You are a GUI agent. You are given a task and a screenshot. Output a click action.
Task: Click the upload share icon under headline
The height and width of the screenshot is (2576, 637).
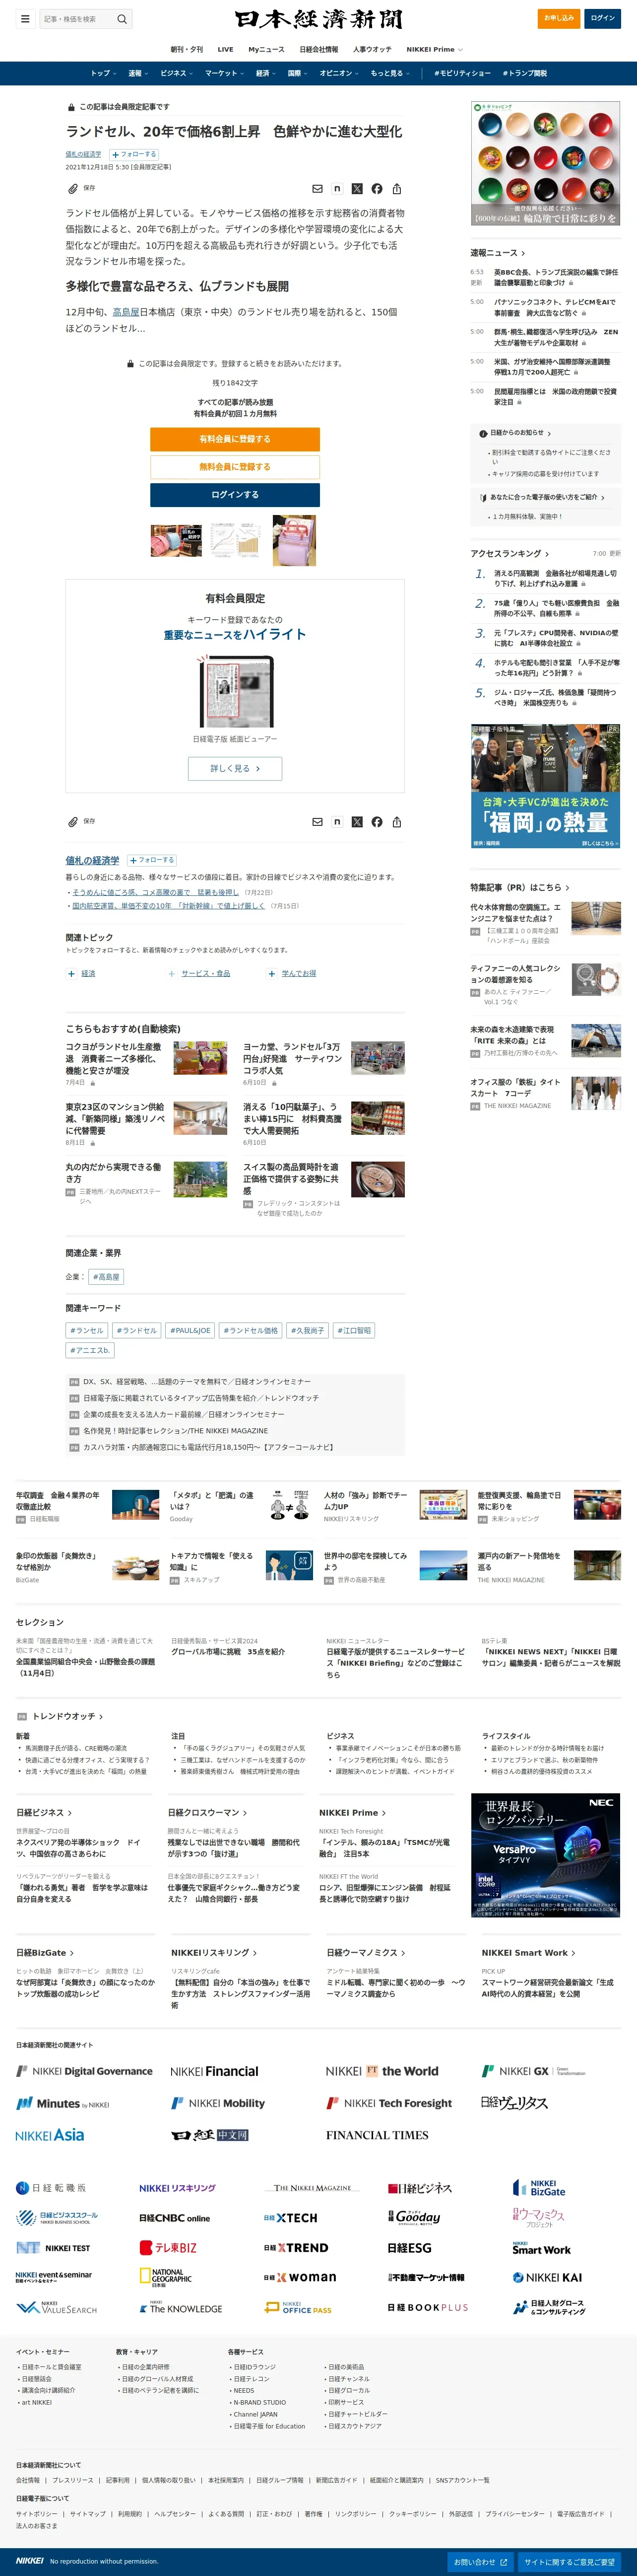click(x=396, y=188)
